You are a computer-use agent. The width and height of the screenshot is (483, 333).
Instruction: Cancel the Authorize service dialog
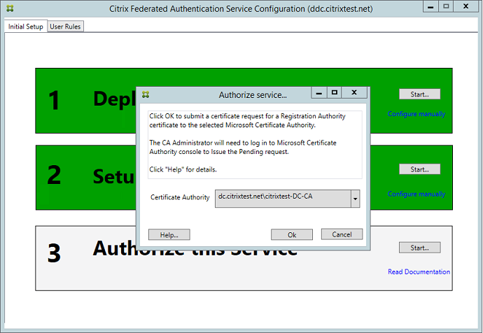coord(342,234)
